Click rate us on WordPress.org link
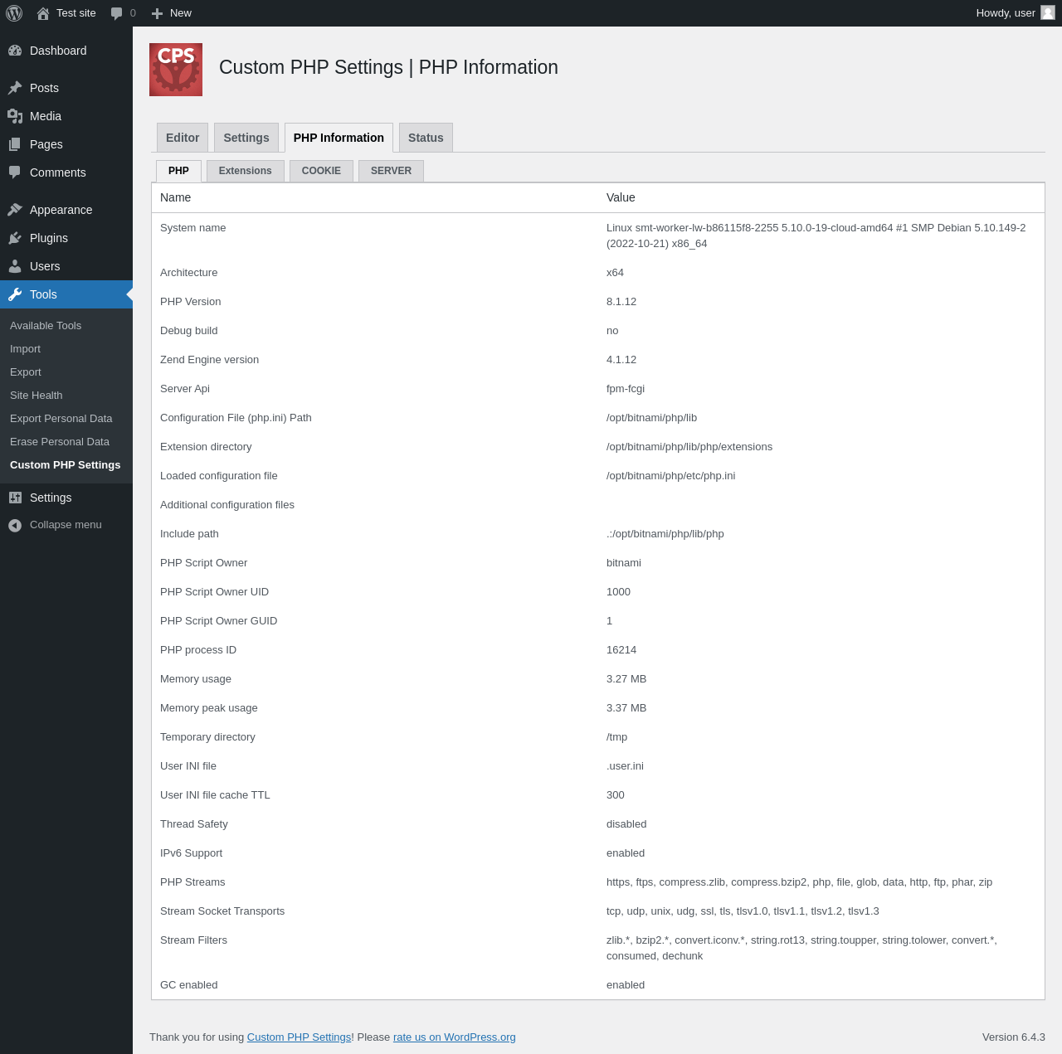The width and height of the screenshot is (1062, 1054). [455, 1037]
